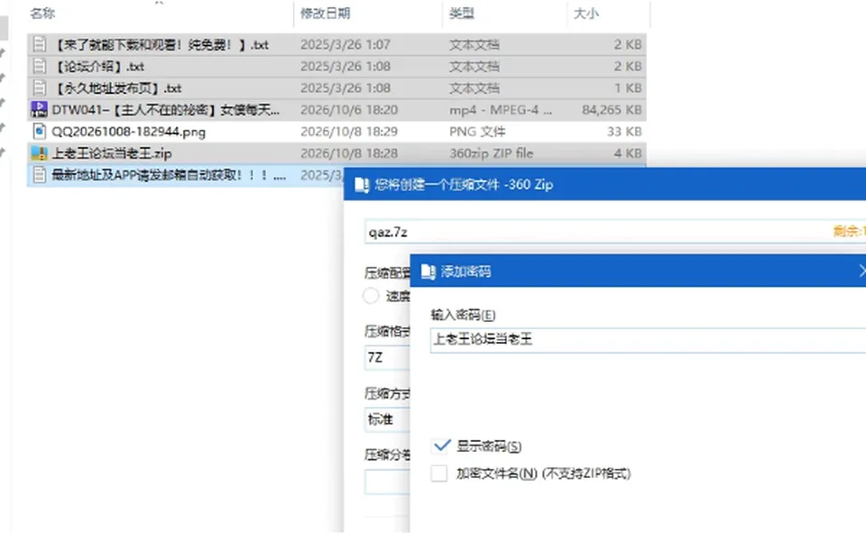The width and height of the screenshot is (866, 534).
Task: Sort files by the 类型 column header
Action: 462,14
